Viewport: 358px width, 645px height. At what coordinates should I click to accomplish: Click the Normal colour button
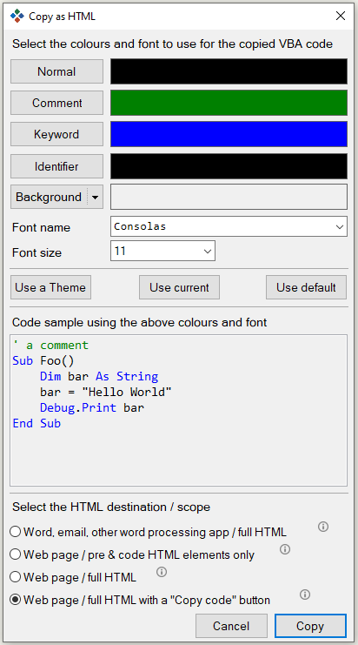pos(56,71)
